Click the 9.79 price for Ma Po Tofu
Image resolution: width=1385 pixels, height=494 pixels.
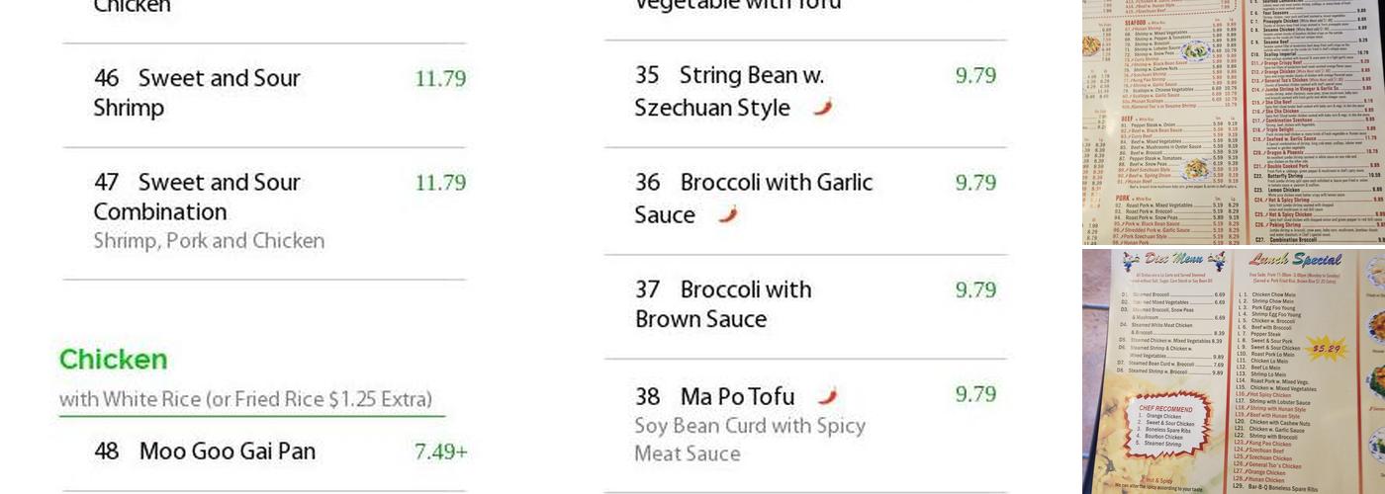[975, 394]
